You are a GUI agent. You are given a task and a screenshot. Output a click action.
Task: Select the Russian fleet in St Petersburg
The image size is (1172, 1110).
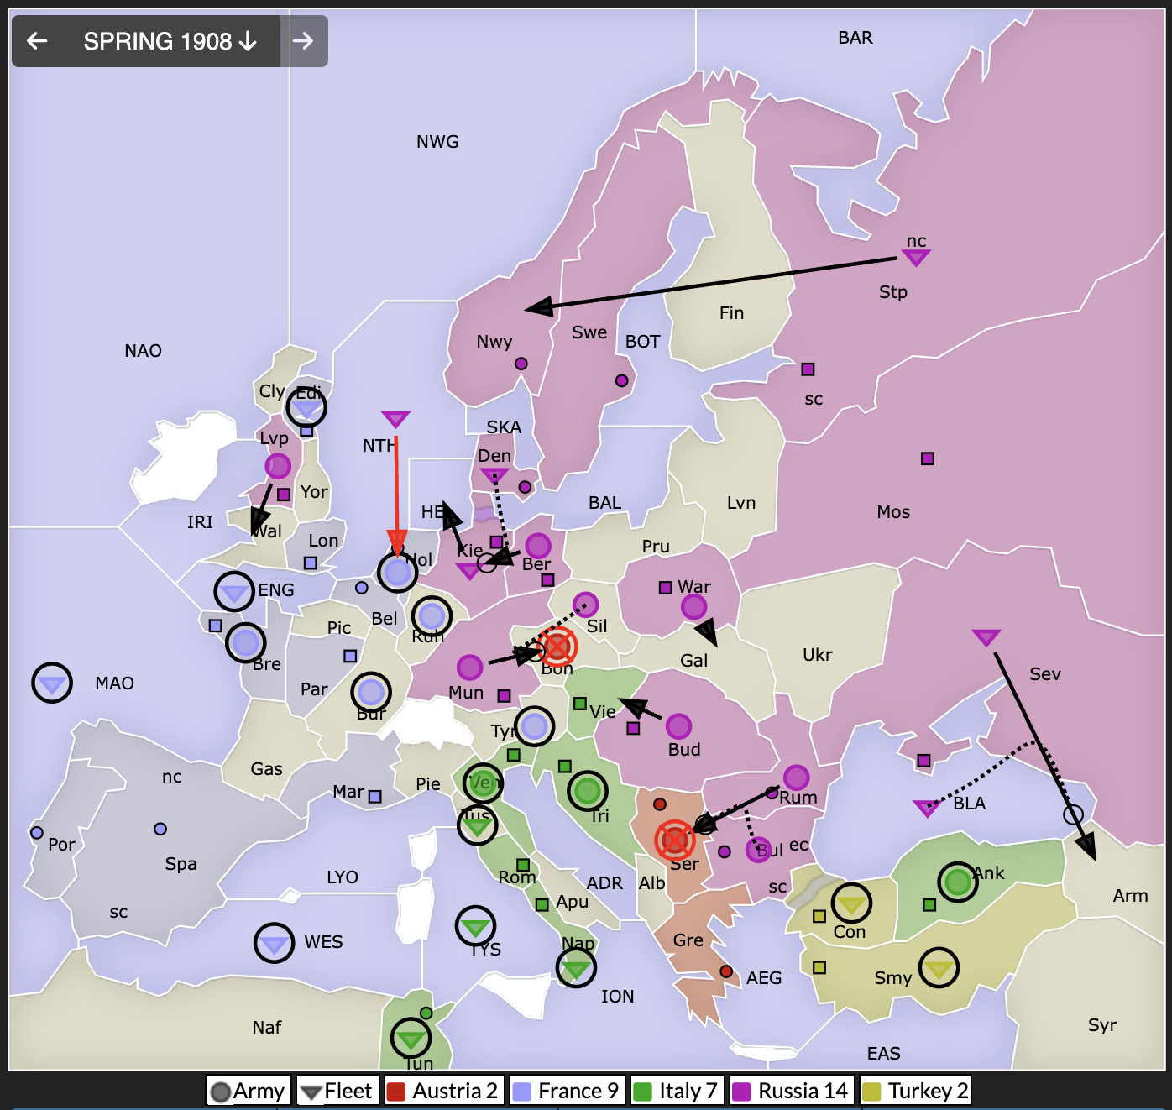click(x=916, y=258)
